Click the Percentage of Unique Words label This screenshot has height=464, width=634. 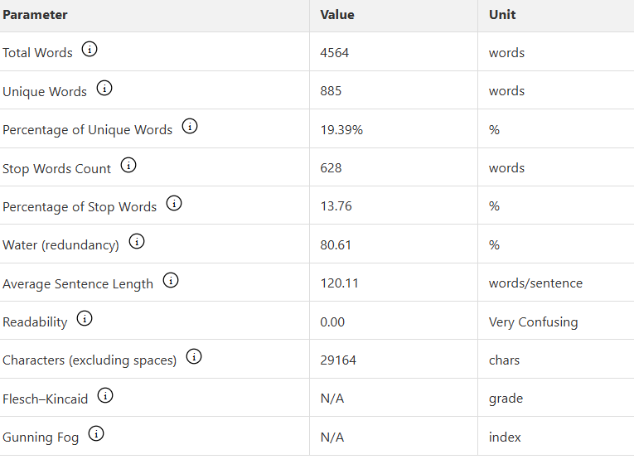(87, 130)
